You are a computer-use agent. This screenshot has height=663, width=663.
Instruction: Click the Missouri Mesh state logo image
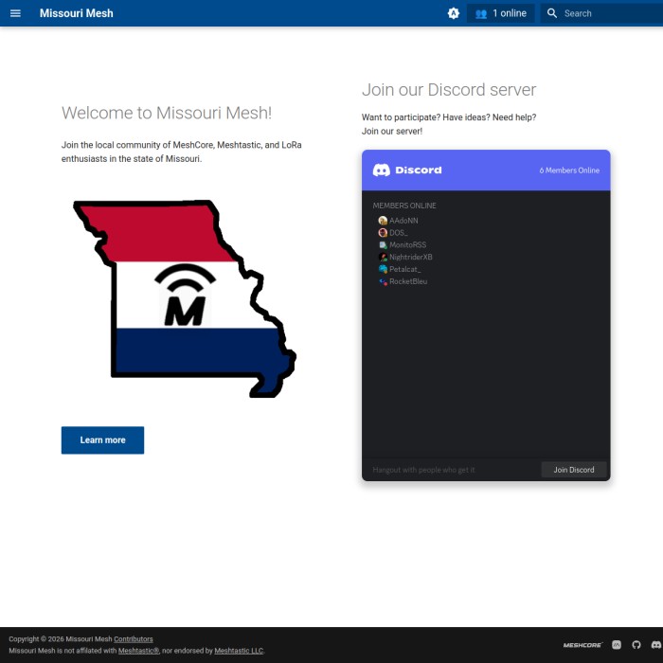[185, 299]
